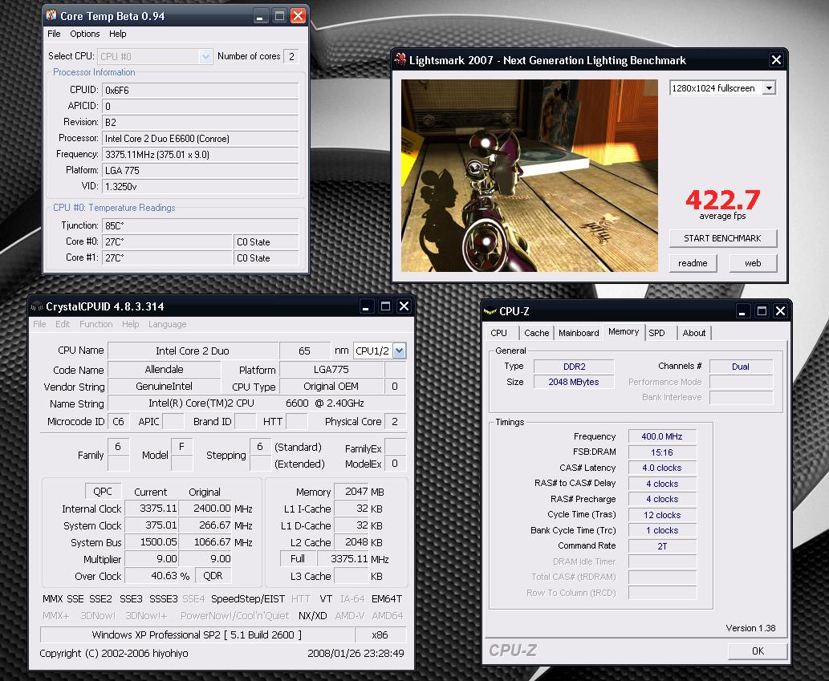Click the START BENCHMARK button
829x681 pixels.
pos(723,238)
